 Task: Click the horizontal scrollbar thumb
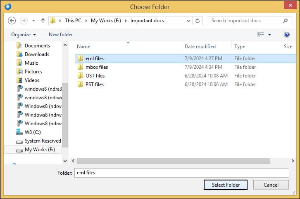[174, 161]
